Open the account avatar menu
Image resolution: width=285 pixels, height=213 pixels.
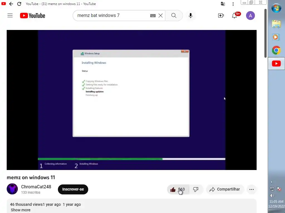coord(250,16)
